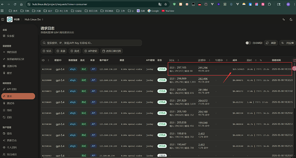Open the translate page icon in address bar
The height and width of the screenshot is (158, 296).
point(160,4)
